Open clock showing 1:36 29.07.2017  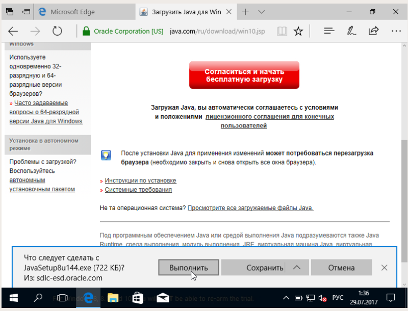[364, 298]
